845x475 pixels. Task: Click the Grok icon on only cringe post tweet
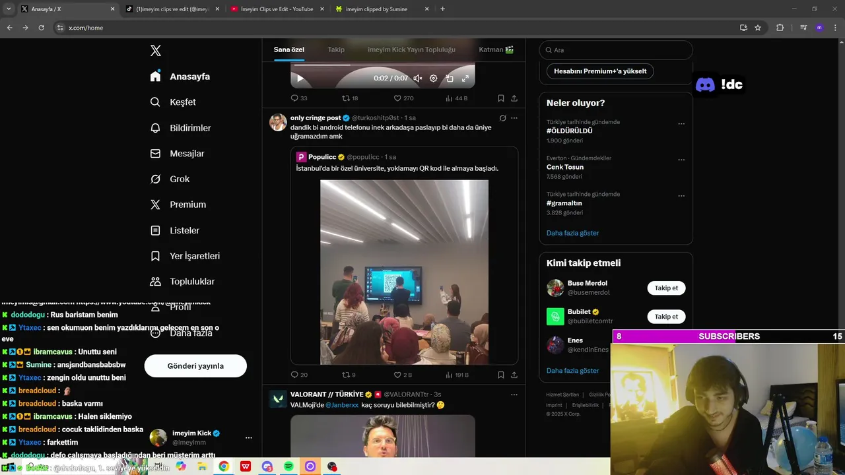tap(502, 118)
